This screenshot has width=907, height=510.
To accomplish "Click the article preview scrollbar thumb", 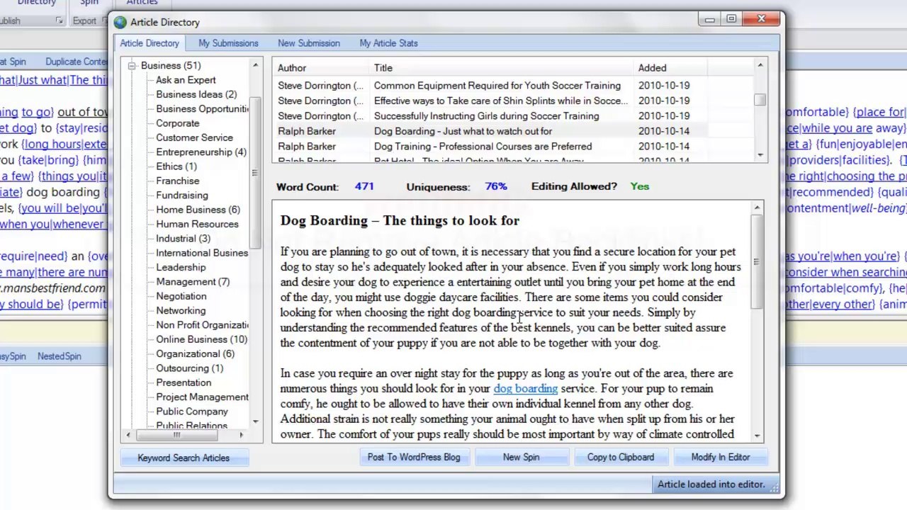I will [x=757, y=261].
